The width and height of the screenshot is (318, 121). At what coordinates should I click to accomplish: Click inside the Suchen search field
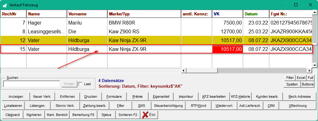coord(32,84)
